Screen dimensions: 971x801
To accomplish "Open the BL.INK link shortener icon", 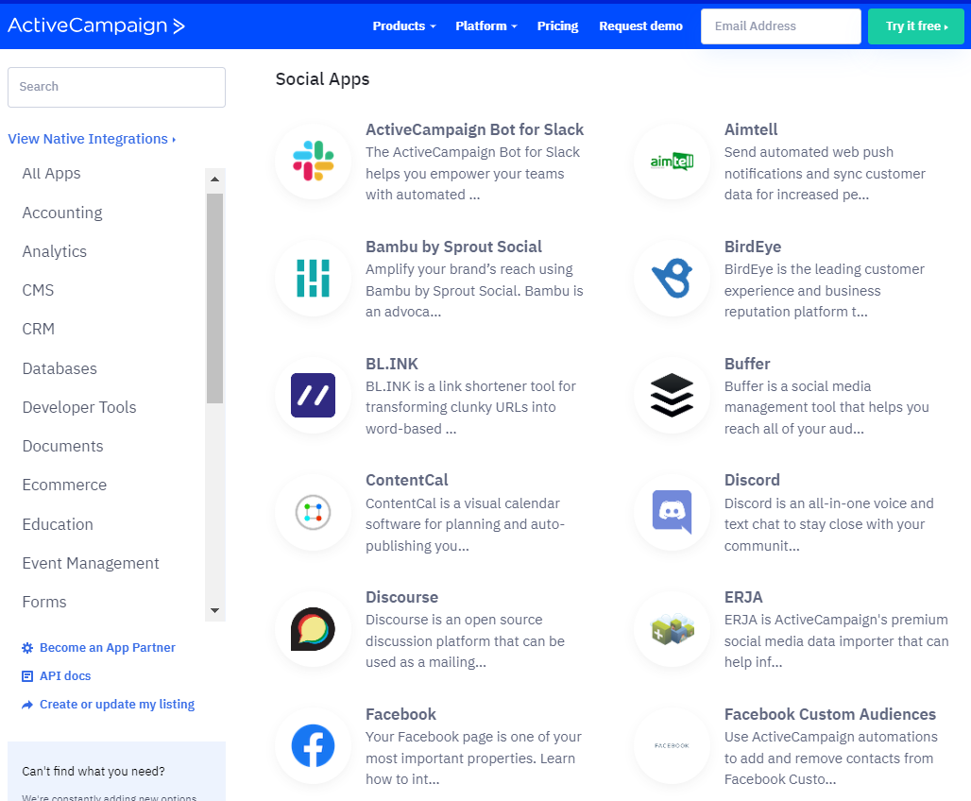I will coord(313,395).
